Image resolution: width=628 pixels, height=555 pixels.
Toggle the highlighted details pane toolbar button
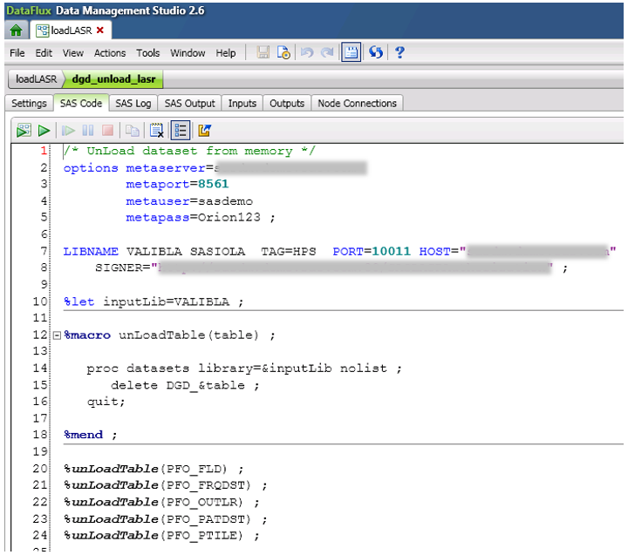pos(351,53)
